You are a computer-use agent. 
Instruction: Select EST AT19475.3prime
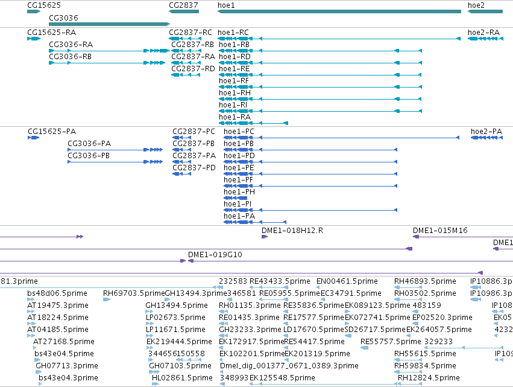(58, 305)
